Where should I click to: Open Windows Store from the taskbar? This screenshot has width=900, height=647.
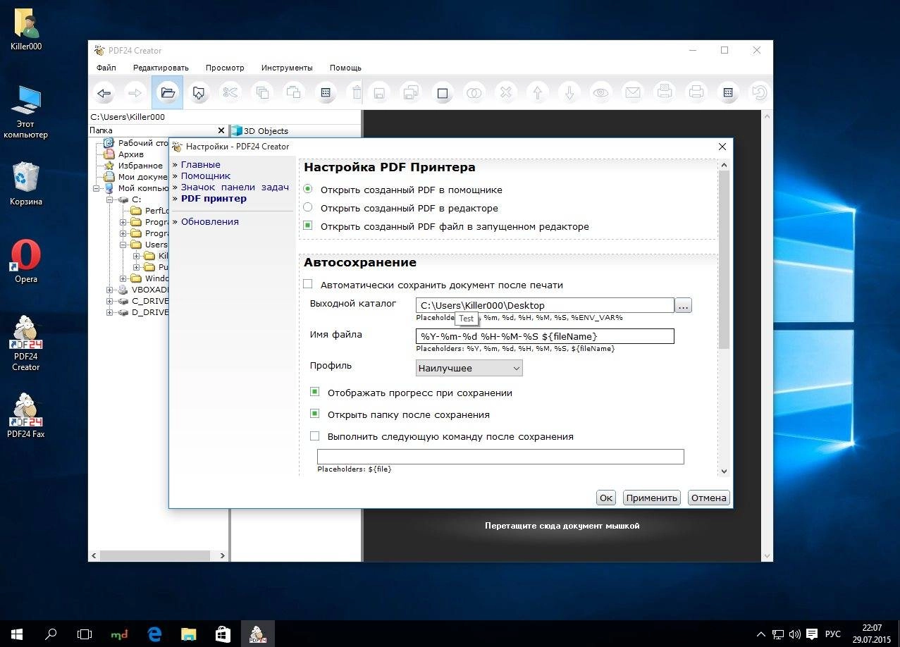223,634
